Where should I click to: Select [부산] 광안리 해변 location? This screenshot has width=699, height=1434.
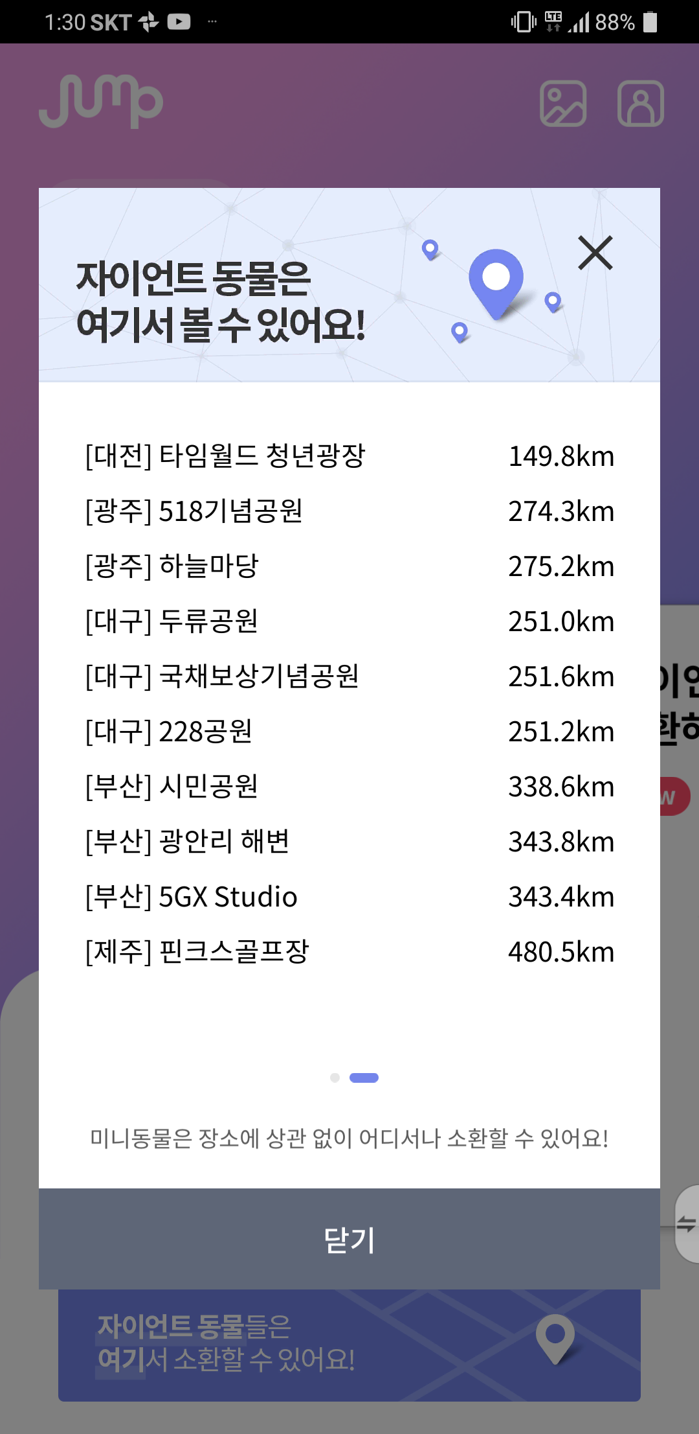coord(187,841)
